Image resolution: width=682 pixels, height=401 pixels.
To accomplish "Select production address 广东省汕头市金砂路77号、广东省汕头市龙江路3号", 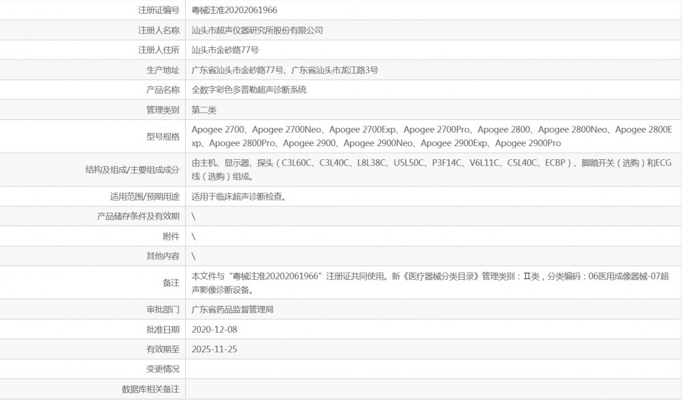I will (285, 70).
